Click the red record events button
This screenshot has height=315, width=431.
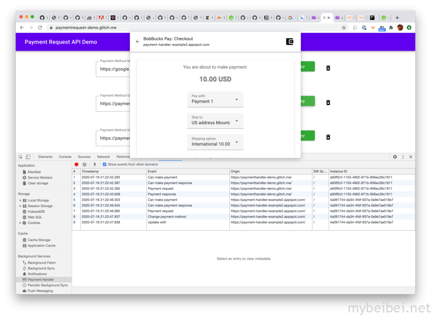pos(77,164)
